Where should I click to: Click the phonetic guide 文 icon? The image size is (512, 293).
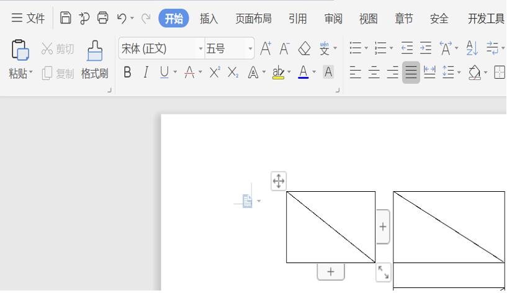coord(324,48)
